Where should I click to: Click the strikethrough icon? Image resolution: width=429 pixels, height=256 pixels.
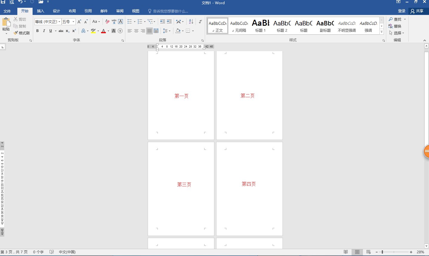61,31
